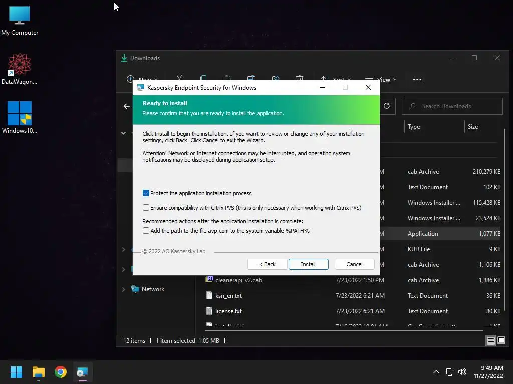Refresh the Downloads folder
Screen dimensions: 513x384
(387, 106)
